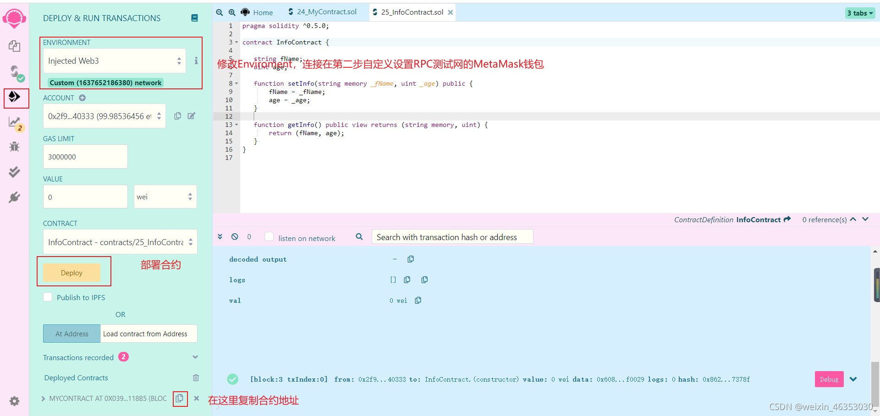Viewport: 880px width, 416px height.
Task: Fold setInfo function at line 8
Action: (x=236, y=83)
